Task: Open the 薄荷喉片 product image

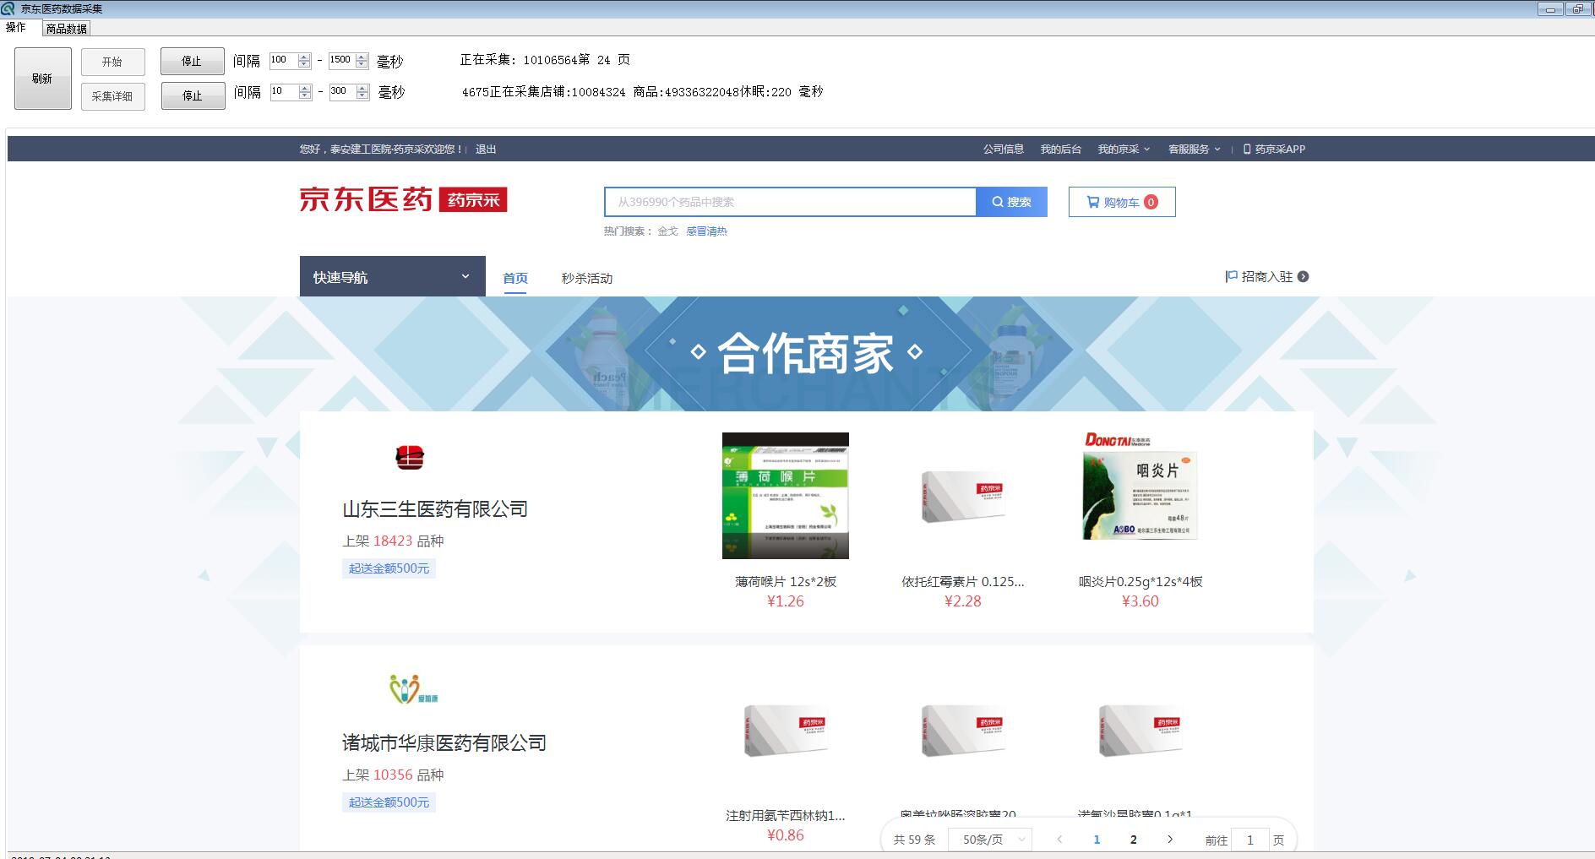Action: point(786,496)
